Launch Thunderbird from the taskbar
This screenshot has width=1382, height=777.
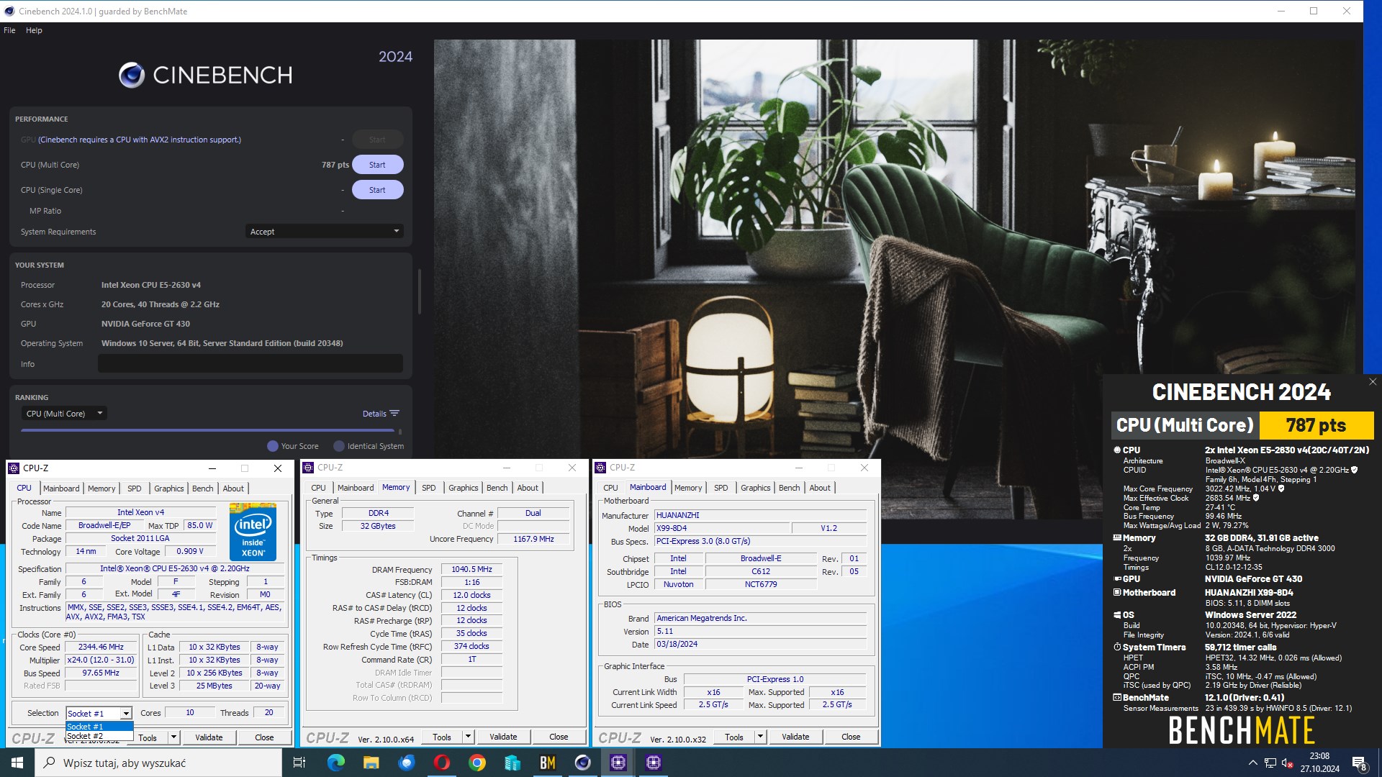pos(407,763)
